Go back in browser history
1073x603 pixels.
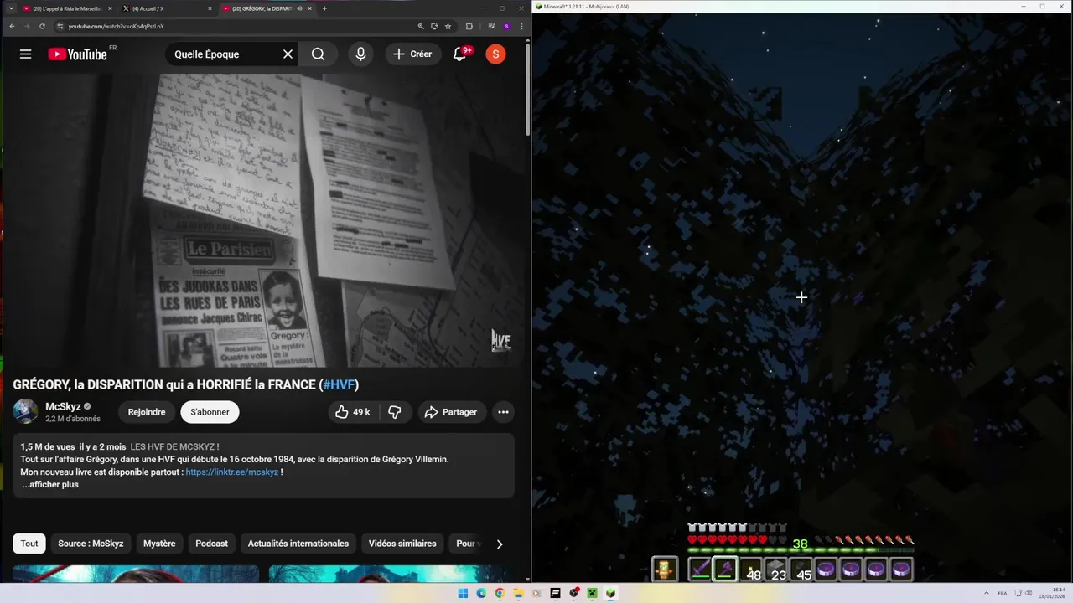12,26
